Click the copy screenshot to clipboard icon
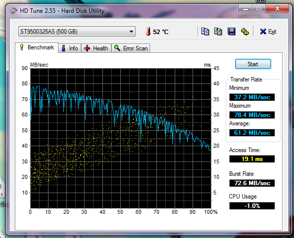 pos(218,32)
